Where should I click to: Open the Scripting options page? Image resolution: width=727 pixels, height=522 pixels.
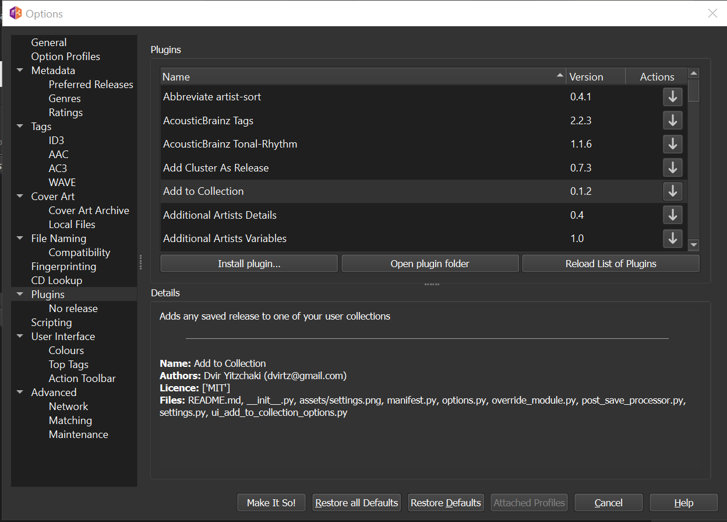(51, 323)
